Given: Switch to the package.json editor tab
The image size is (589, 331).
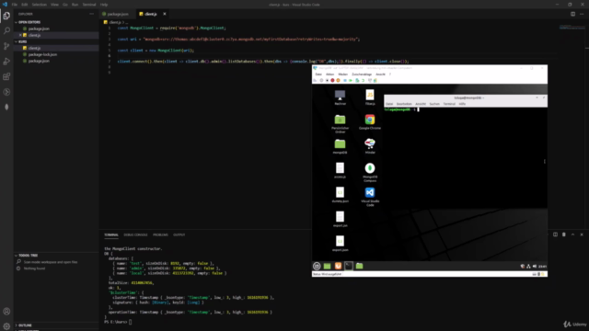Looking at the screenshot, I should pyautogui.click(x=117, y=14).
